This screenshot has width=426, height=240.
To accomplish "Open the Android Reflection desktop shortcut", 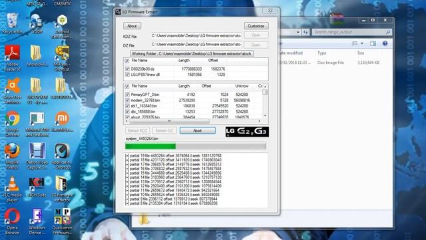I will (x=62, y=26).
